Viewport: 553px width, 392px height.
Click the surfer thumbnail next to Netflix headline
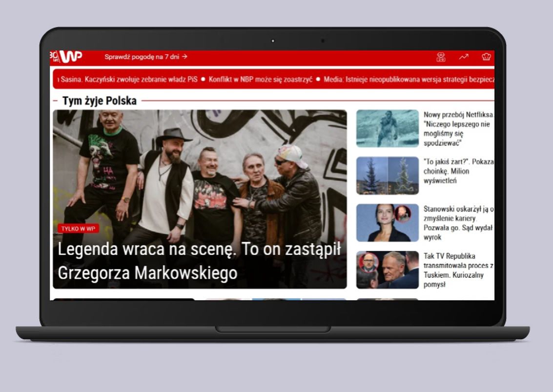tap(387, 128)
